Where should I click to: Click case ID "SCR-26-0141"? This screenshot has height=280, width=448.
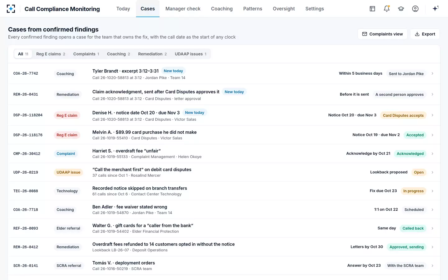(x=26, y=266)
